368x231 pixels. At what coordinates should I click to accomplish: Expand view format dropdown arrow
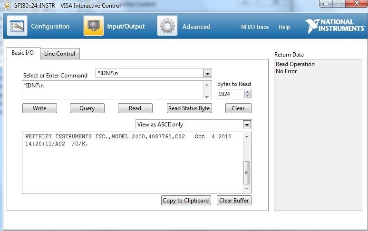point(247,125)
